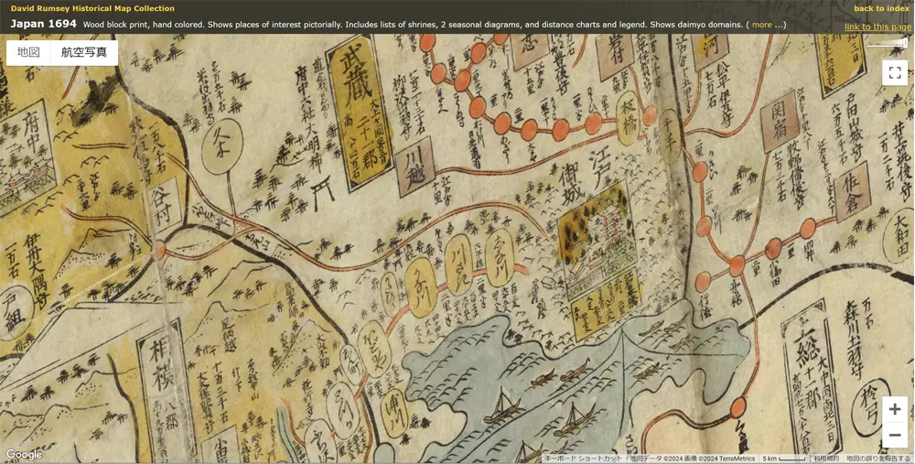915x464 pixels.
Task: Click link to this page
Action: coord(877,27)
